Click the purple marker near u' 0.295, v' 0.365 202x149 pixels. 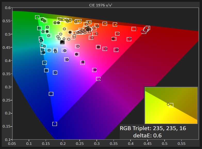coord(95,70)
